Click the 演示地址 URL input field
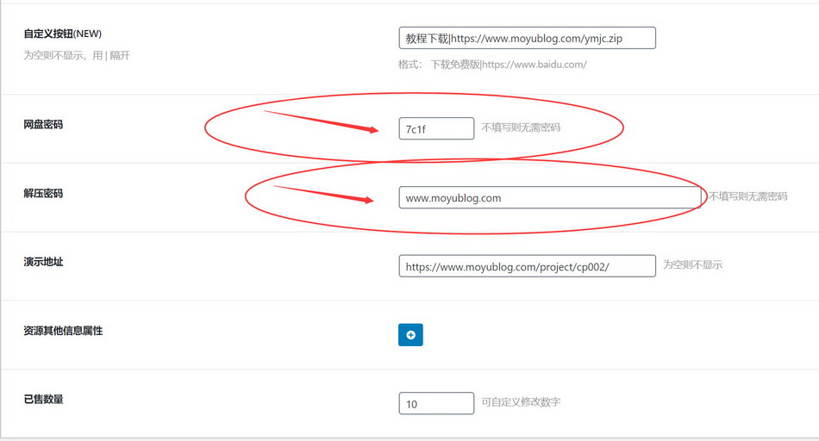 [x=527, y=266]
